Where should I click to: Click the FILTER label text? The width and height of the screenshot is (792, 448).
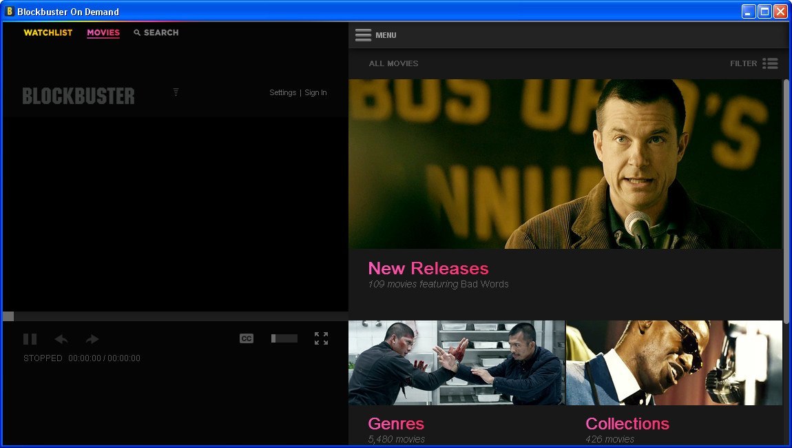[744, 63]
